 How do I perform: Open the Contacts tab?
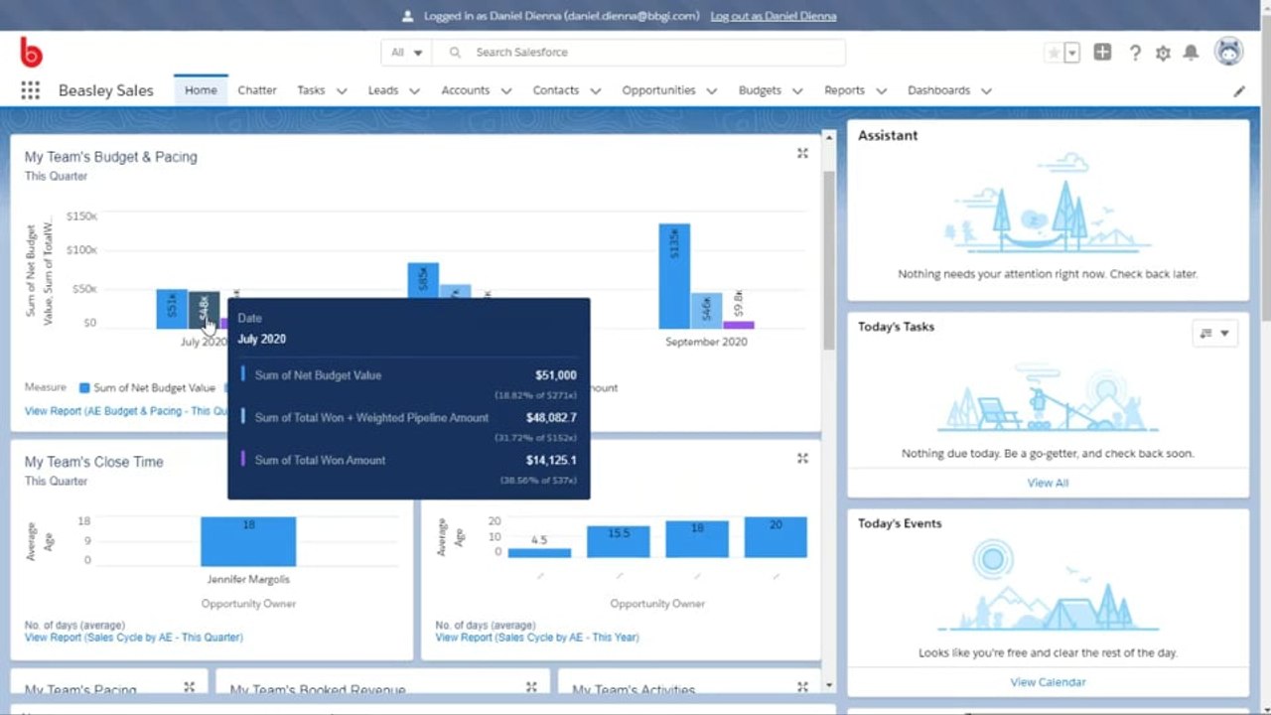(x=556, y=90)
